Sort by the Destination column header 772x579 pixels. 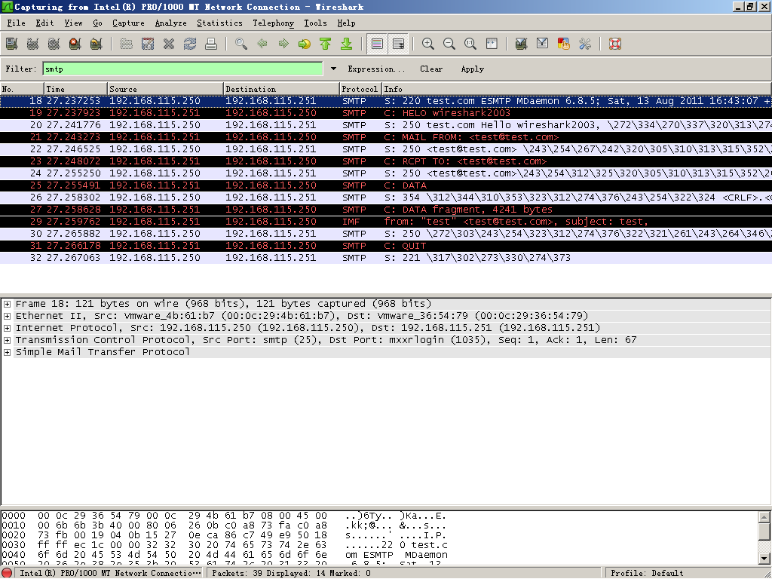pyautogui.click(x=282, y=89)
